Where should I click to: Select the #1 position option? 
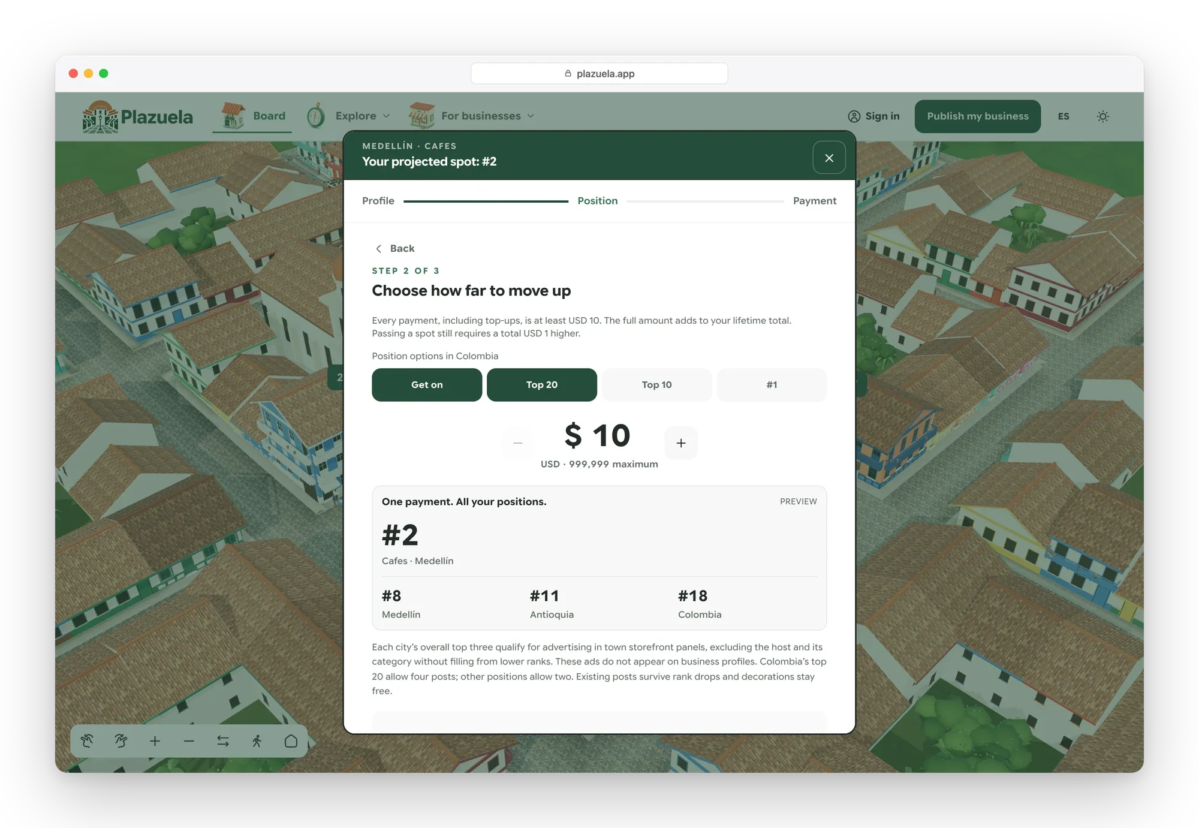click(x=772, y=385)
